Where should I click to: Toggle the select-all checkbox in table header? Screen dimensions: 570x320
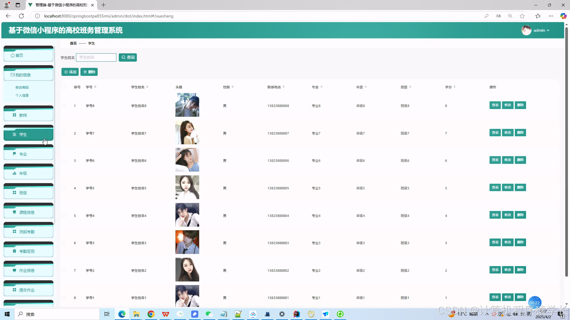[x=64, y=87]
